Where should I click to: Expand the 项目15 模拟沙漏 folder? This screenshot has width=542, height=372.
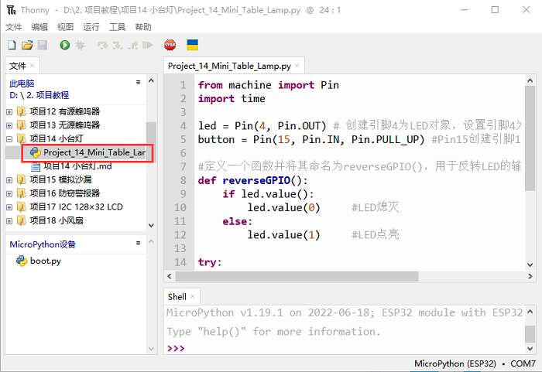point(9,179)
